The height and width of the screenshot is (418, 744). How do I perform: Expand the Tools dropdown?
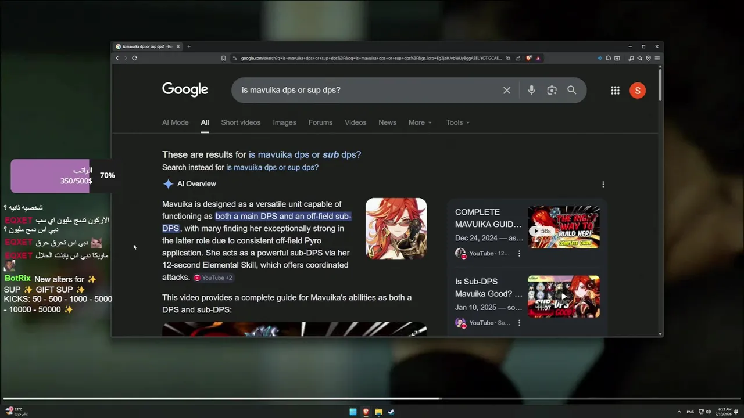[x=458, y=122]
